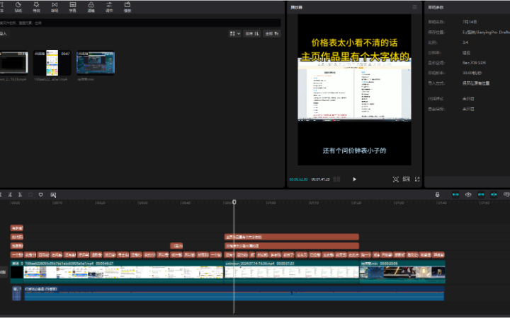Open the Templates (模板) tab
The width and height of the screenshot is (510, 318).
point(127,7)
